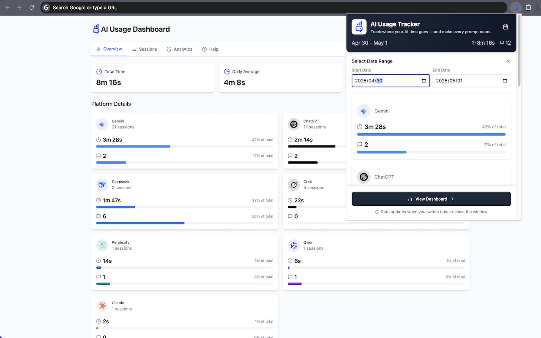Click the Deepseek whale icon
The image size is (541, 338).
102,185
